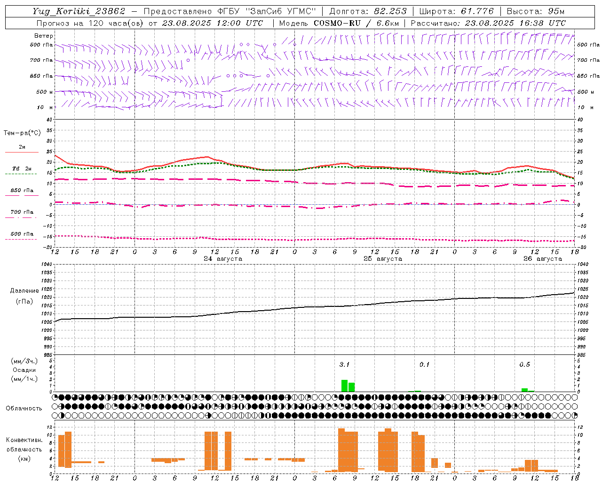Click the 0.5 precipitation total value

(x=524, y=365)
